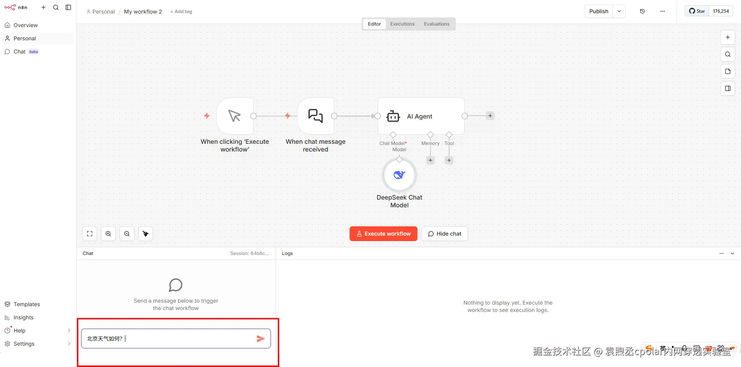Open the workflow three-dots menu in the header

tap(663, 11)
